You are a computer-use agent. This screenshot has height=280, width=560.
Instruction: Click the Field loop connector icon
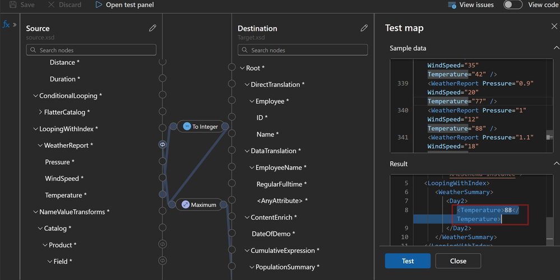[x=163, y=260]
